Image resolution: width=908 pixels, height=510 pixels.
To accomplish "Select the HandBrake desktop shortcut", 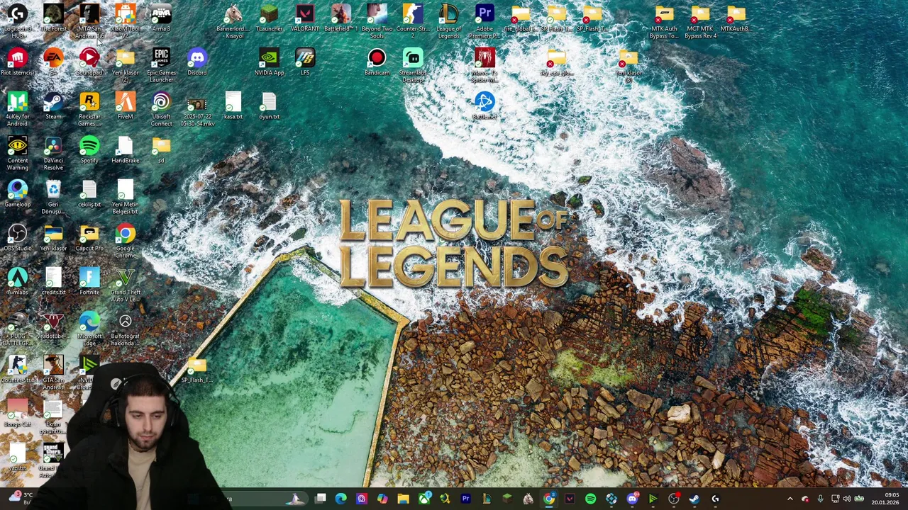I will click(x=126, y=150).
